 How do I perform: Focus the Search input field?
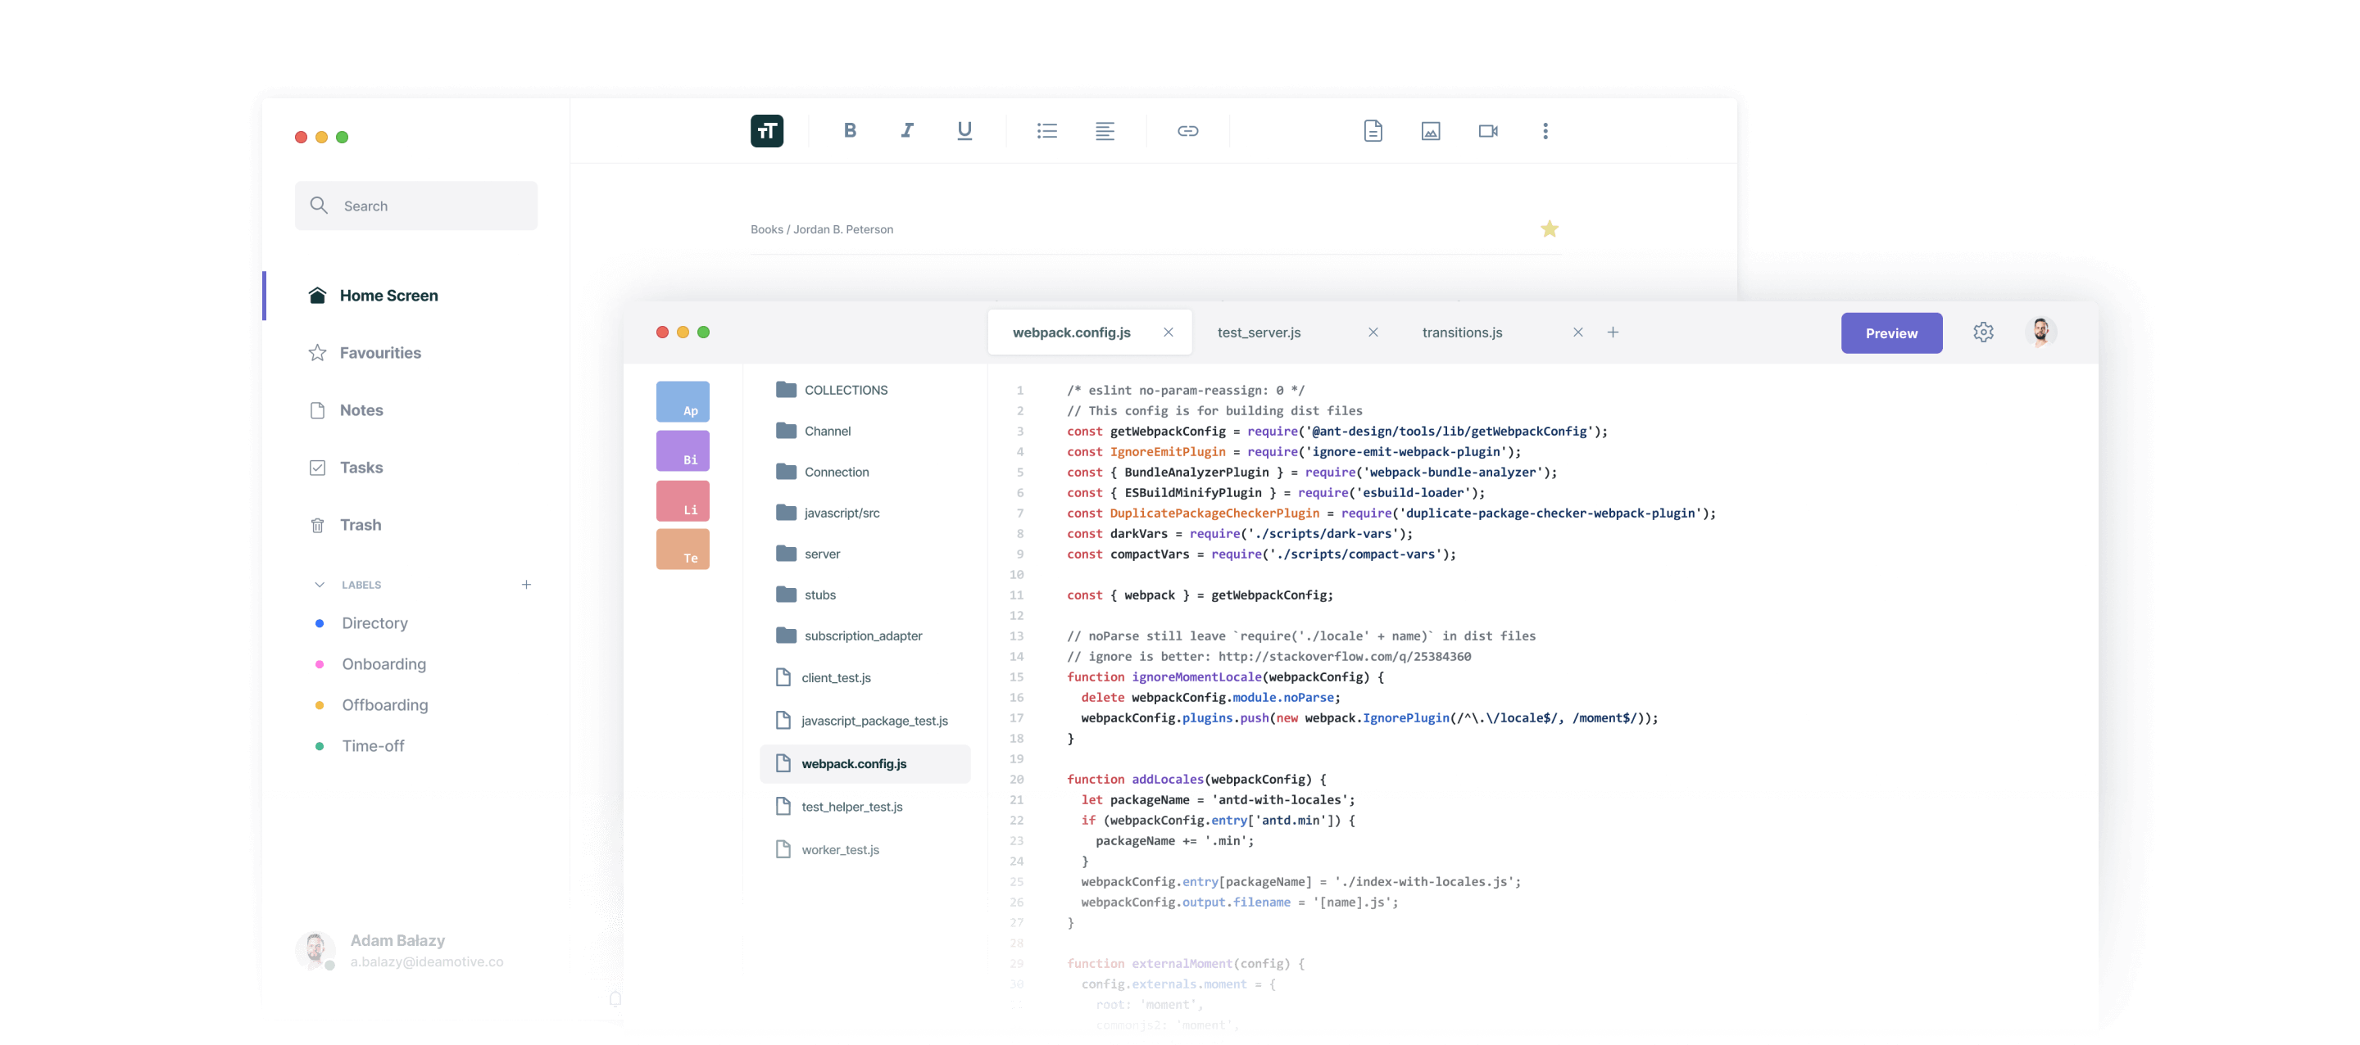(x=416, y=206)
